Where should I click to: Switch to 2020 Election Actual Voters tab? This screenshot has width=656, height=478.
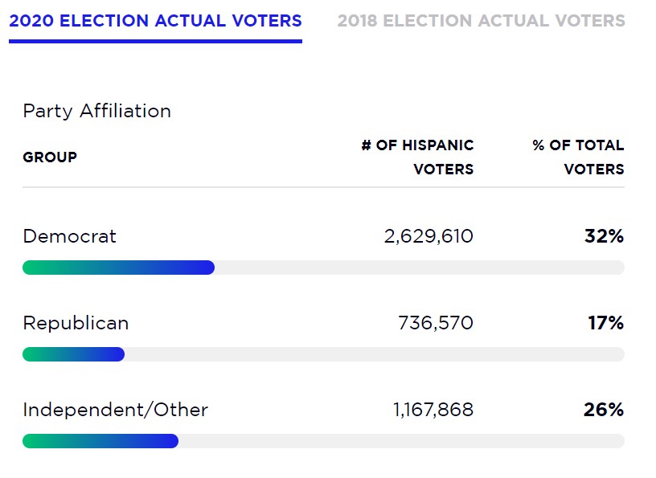tap(155, 21)
